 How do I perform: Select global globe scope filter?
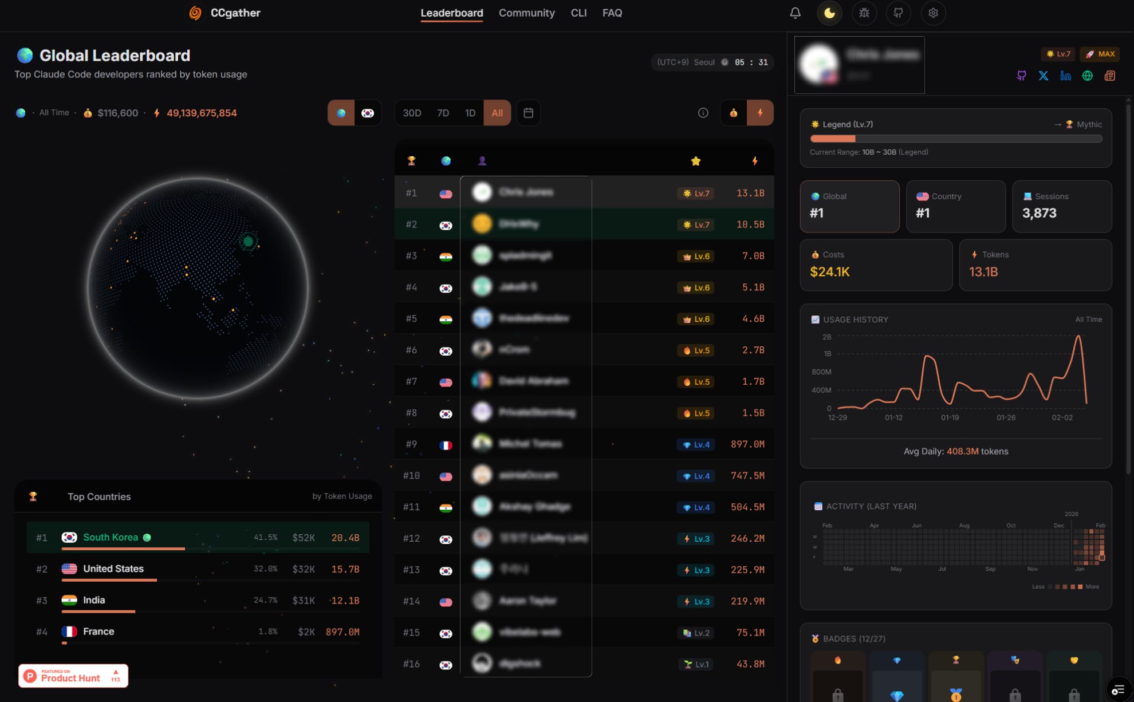341,113
